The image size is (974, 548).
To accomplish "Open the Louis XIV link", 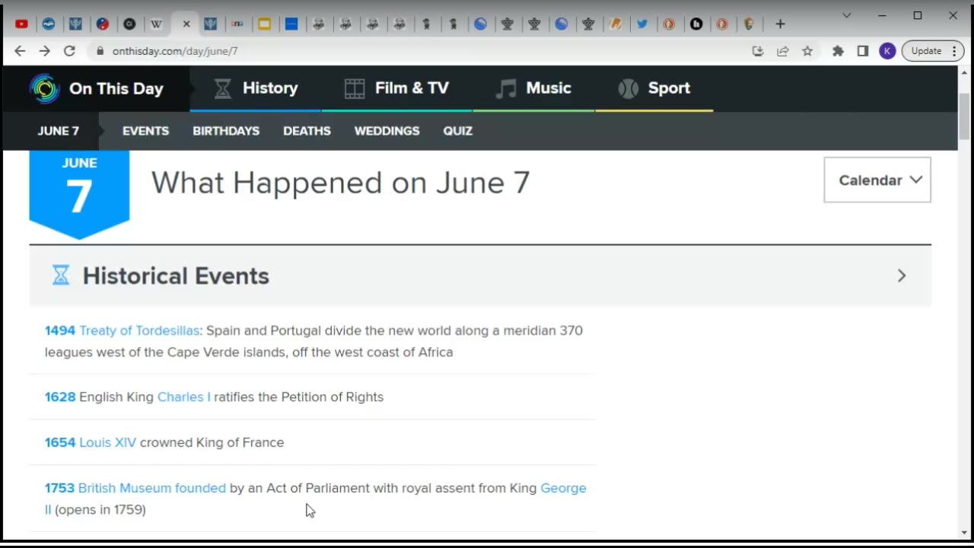I will point(107,442).
